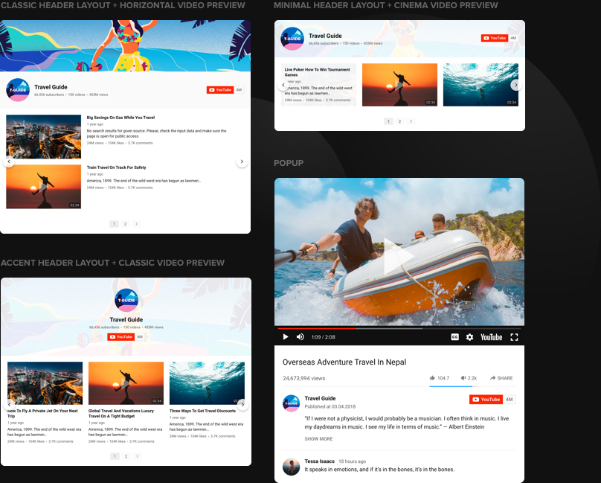Image resolution: width=601 pixels, height=483 pixels.
Task: Go to page 2 in the classic header widget
Action: (x=125, y=224)
